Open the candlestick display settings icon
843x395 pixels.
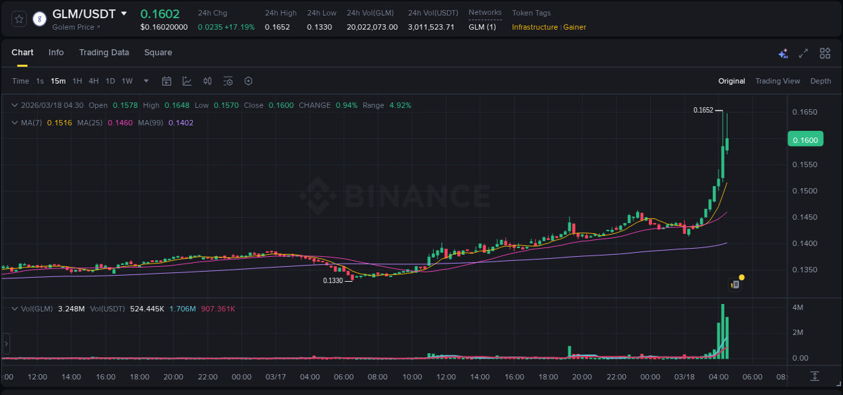pyautogui.click(x=208, y=81)
